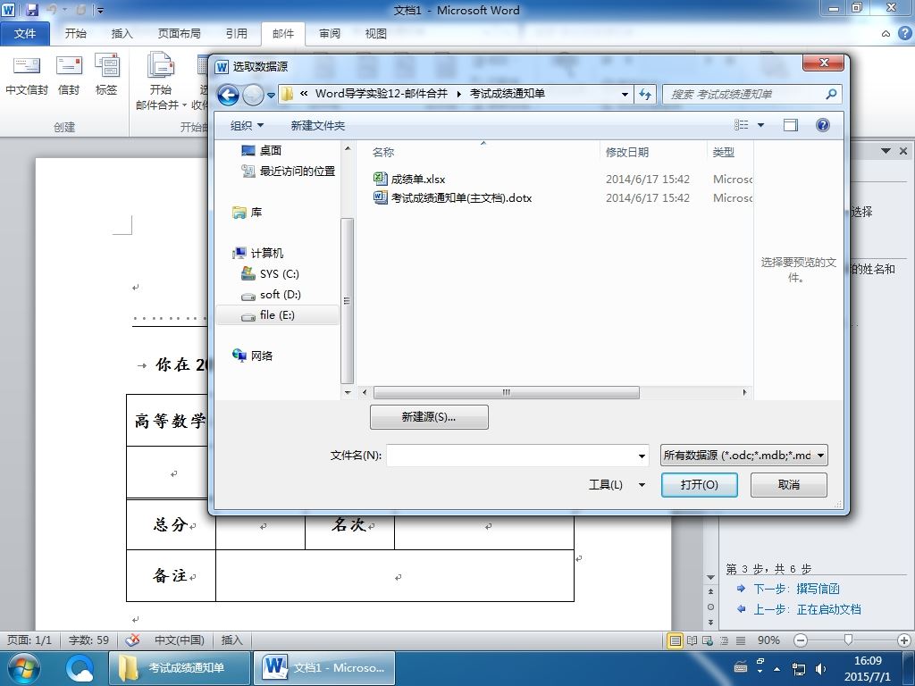The width and height of the screenshot is (915, 686).
Task: Select 桌面 (Desktop) in navigation pane
Action: tap(262, 150)
